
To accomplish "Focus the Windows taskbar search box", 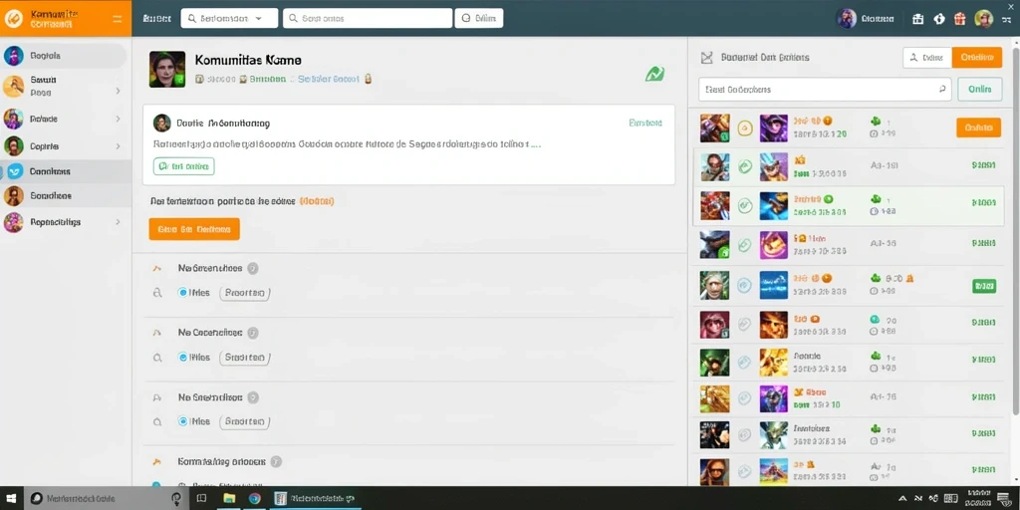I will click(106, 498).
